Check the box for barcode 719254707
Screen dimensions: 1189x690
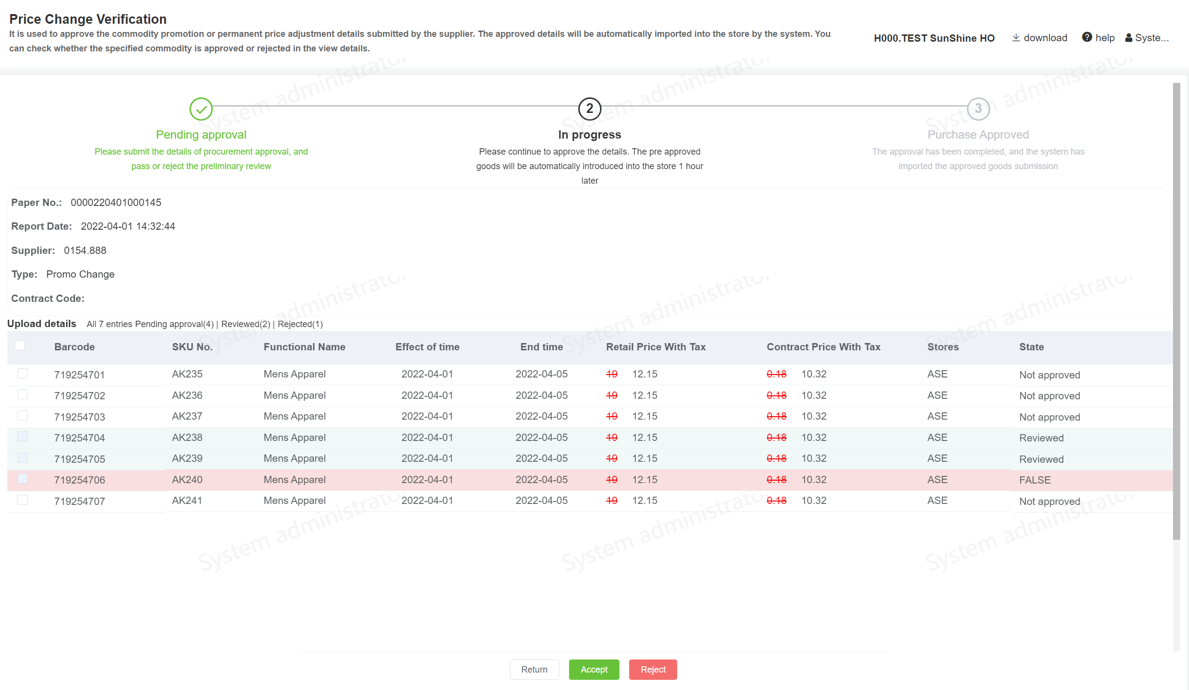tap(22, 500)
